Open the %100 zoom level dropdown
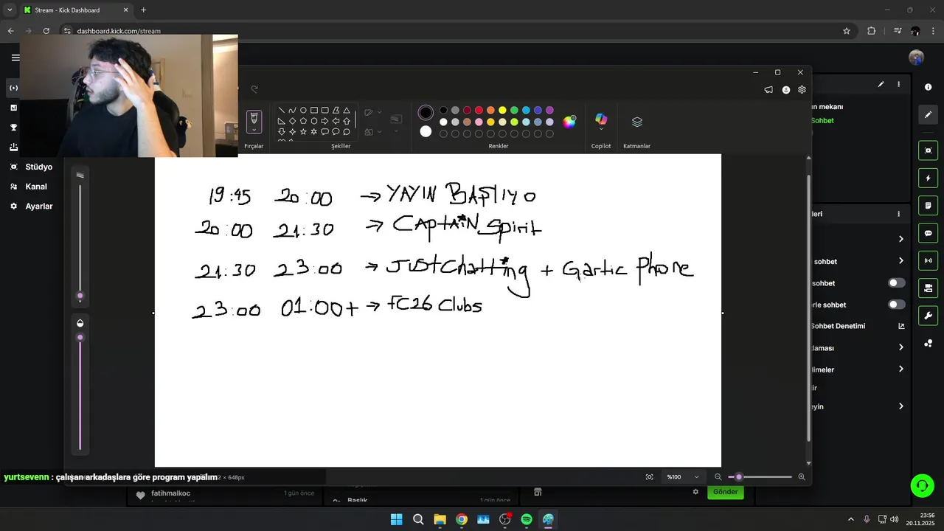The height and width of the screenshot is (531, 944). pyautogui.click(x=682, y=477)
